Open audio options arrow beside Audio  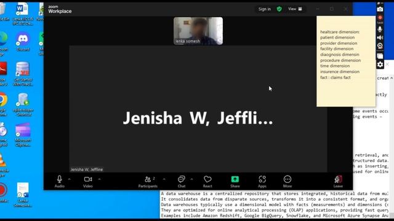[x=70, y=179]
